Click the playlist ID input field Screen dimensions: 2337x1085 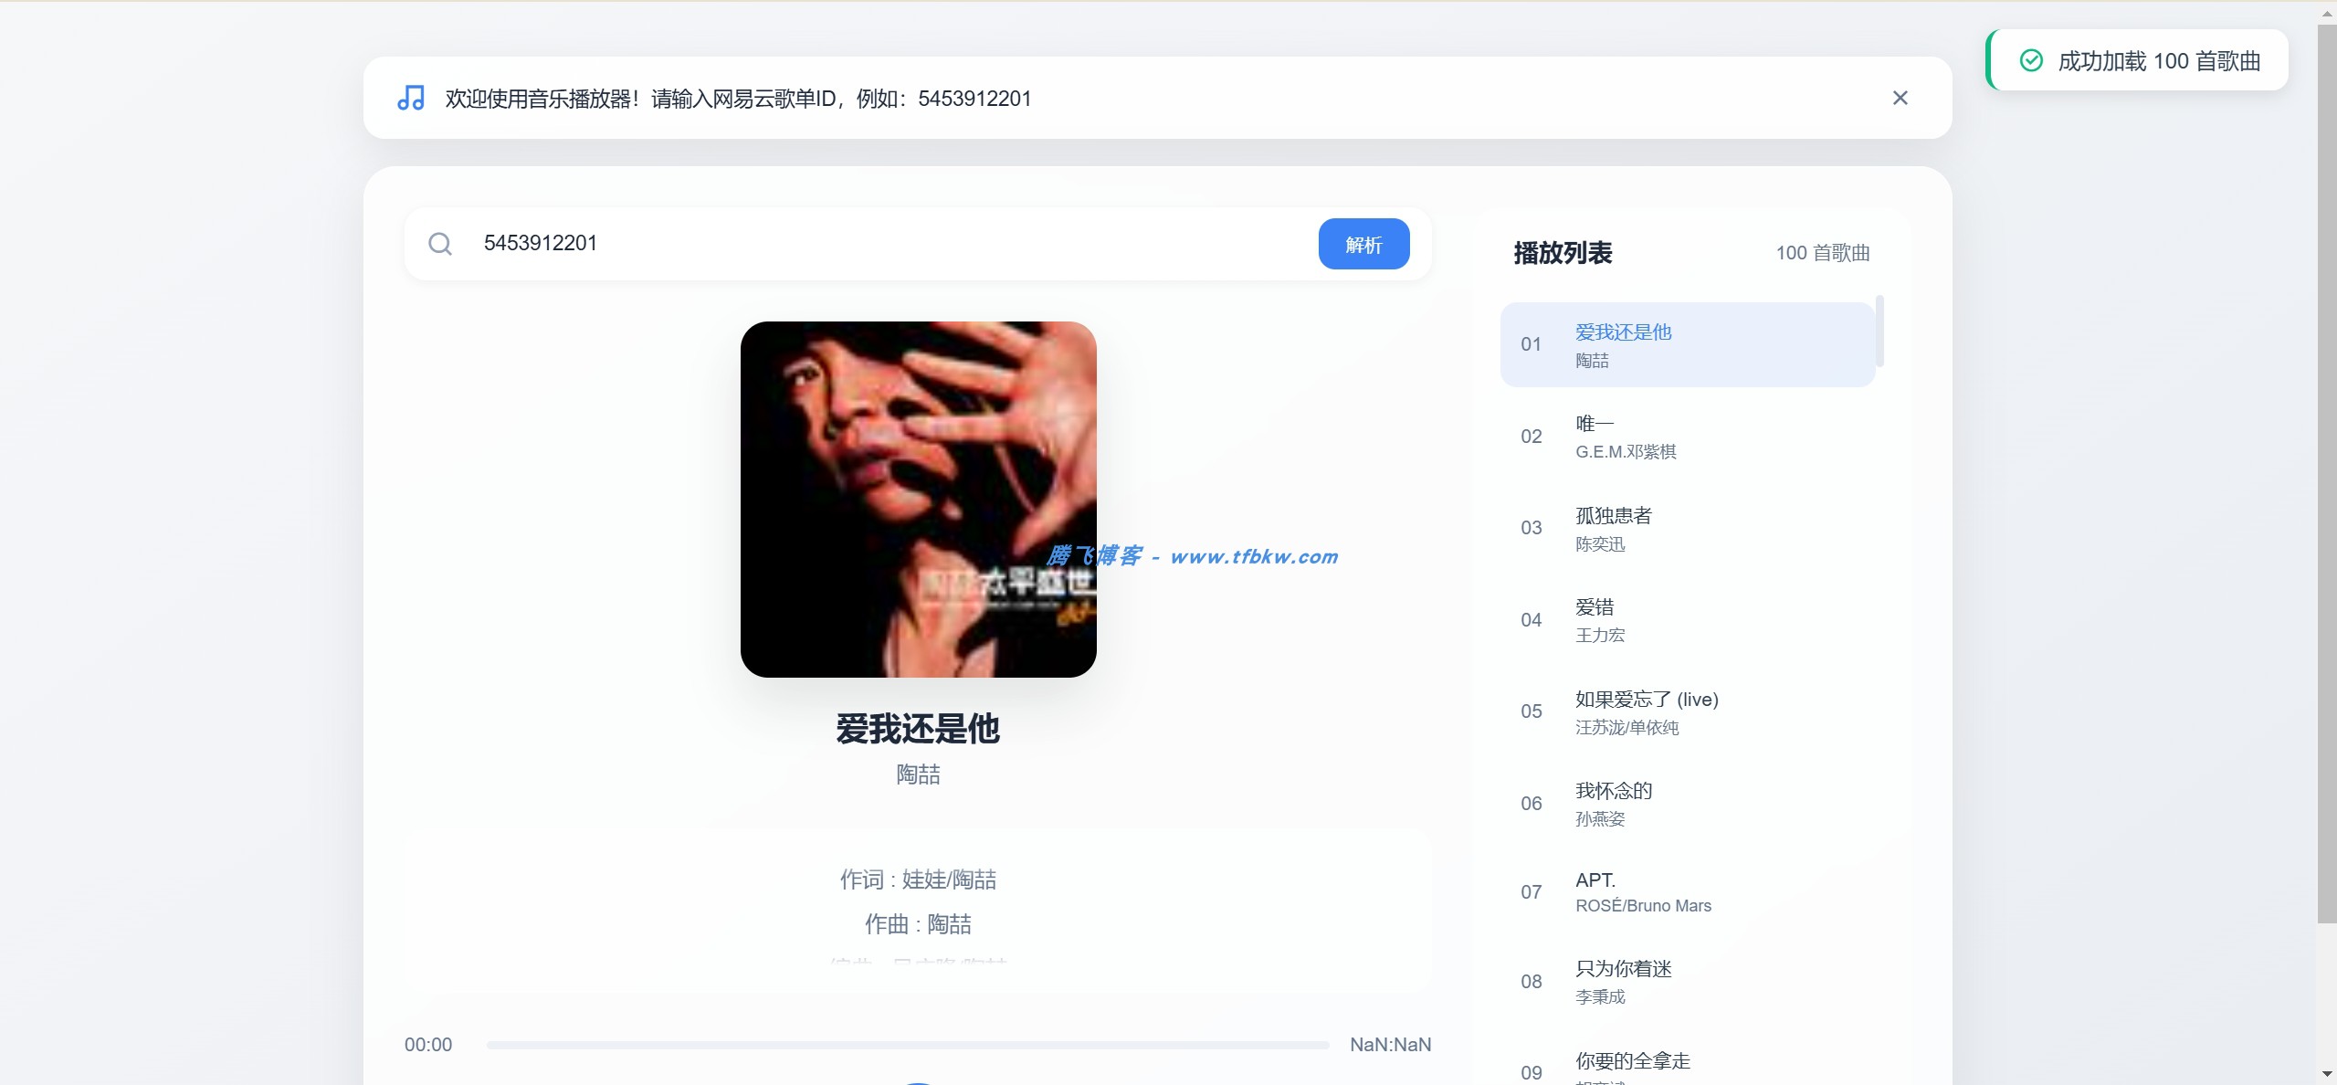[877, 243]
